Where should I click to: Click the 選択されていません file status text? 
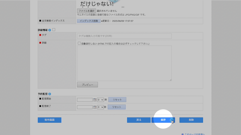coord(107,11)
